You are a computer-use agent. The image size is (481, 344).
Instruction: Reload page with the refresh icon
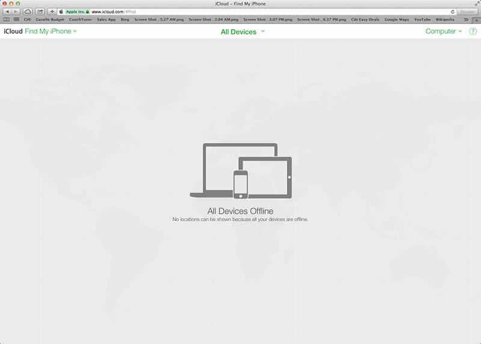click(x=453, y=11)
